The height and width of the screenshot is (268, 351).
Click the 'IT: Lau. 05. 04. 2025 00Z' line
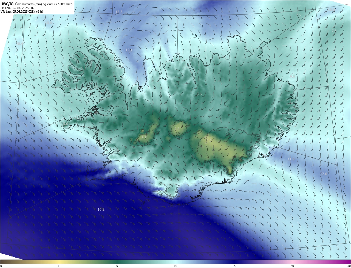pyautogui.click(x=17, y=8)
